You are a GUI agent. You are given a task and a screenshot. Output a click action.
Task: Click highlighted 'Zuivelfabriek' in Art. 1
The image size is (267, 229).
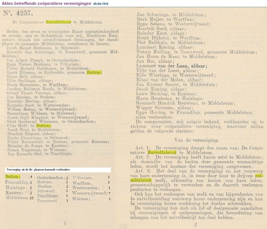click(x=162, y=152)
